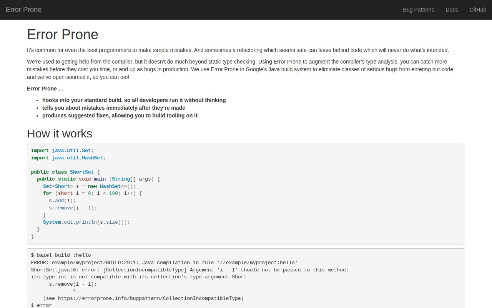Click the public class ShortSet declaration line
Image resolution: width=492 pixels, height=308 pixels.
click(65, 172)
